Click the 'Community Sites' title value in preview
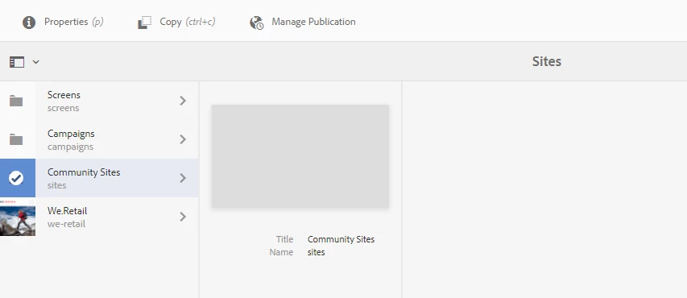This screenshot has width=687, height=298. tap(341, 239)
